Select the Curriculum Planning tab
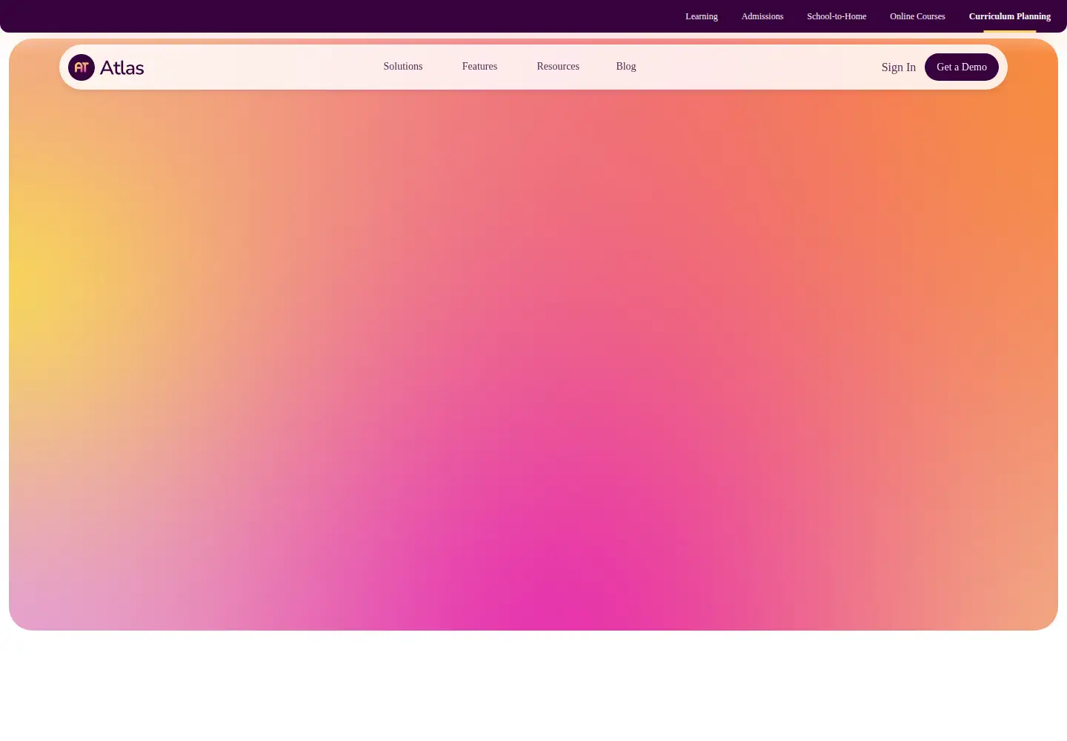 (x=1010, y=16)
